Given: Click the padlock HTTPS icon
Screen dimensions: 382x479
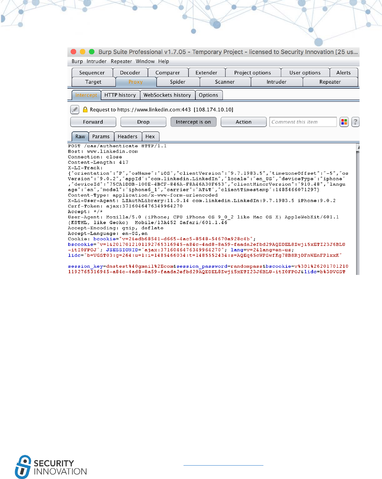Looking at the screenshot, I should click(85, 110).
